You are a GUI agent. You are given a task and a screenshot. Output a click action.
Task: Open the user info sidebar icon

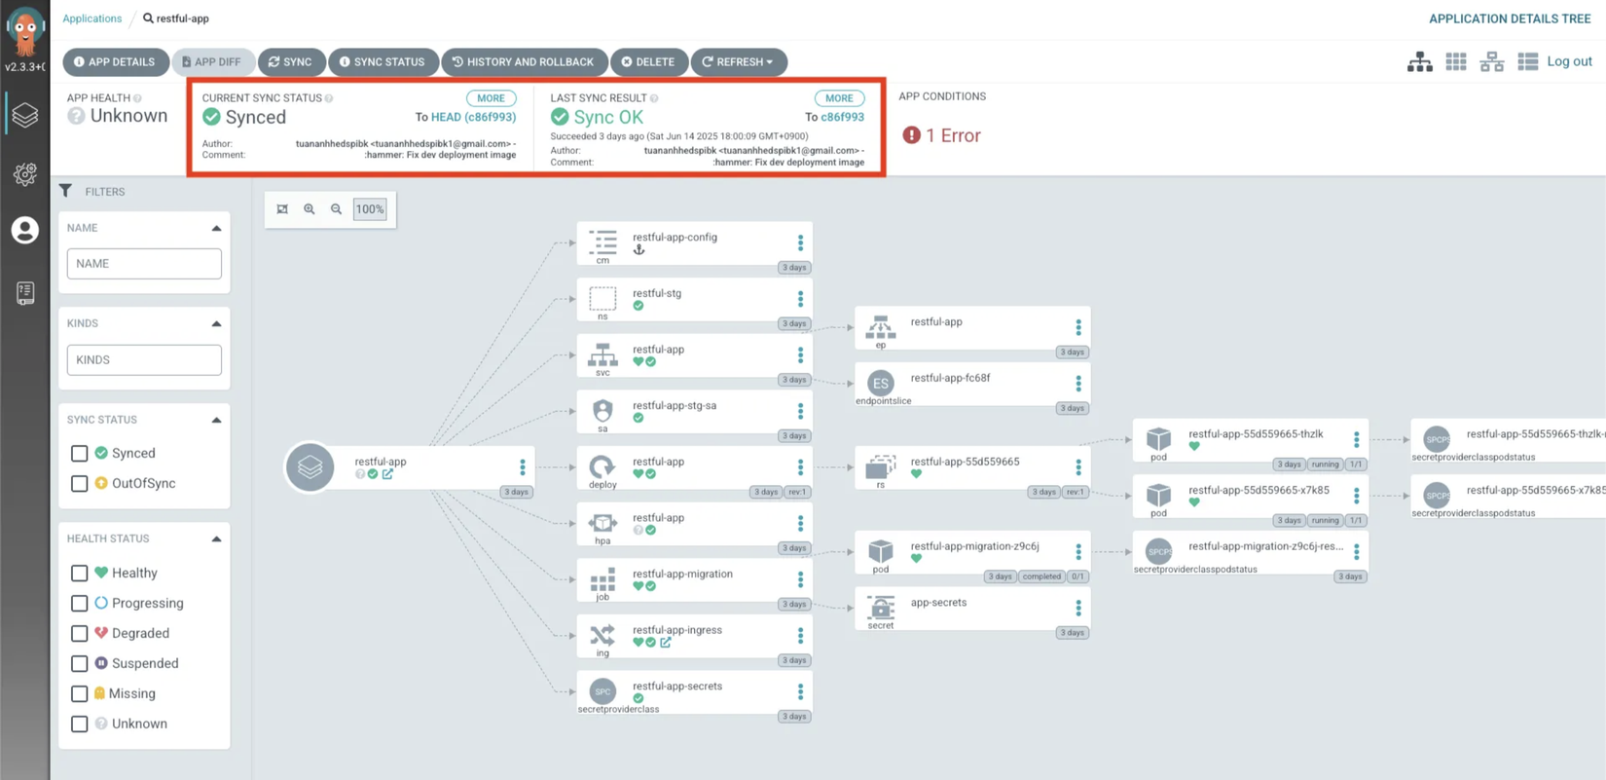tap(24, 231)
